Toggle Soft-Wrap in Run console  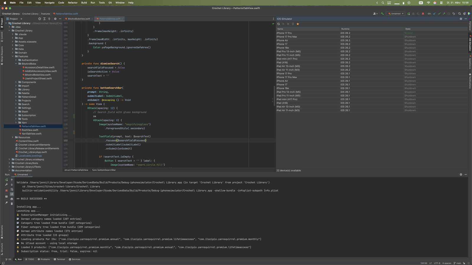[x=12, y=189]
